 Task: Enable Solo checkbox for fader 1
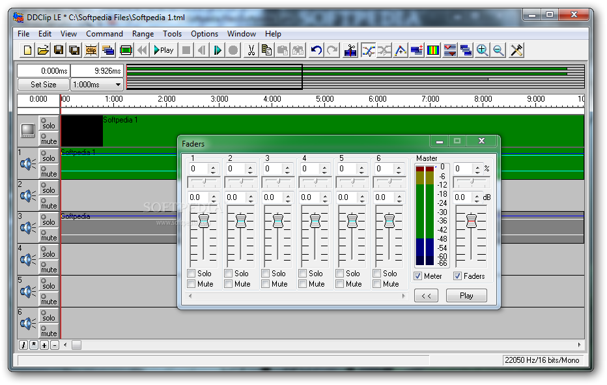(191, 274)
